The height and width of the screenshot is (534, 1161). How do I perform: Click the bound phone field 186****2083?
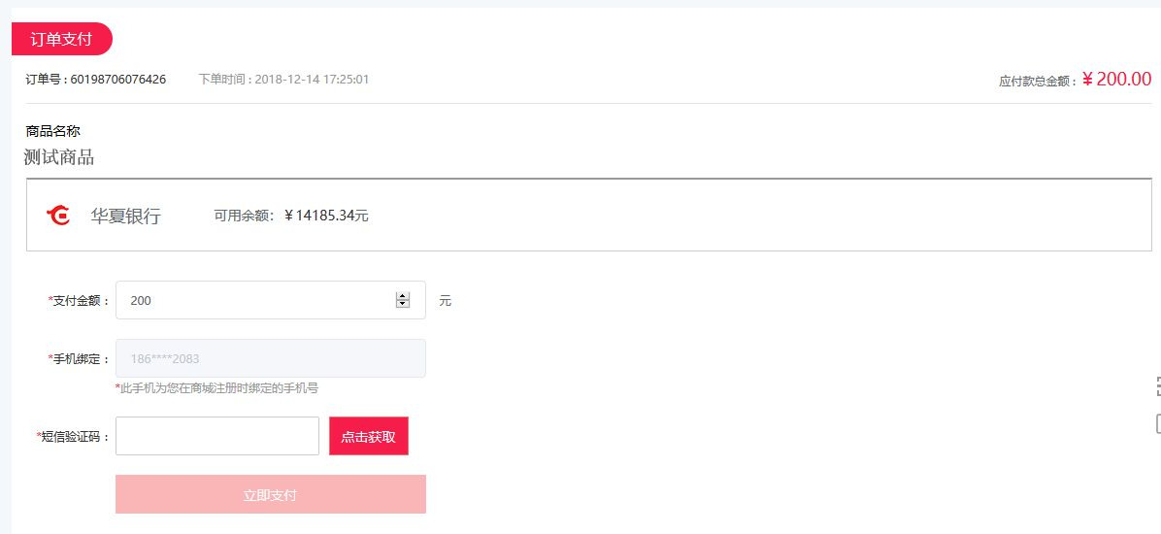click(270, 358)
